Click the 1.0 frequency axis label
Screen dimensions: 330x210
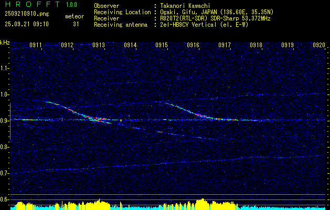click(5, 94)
